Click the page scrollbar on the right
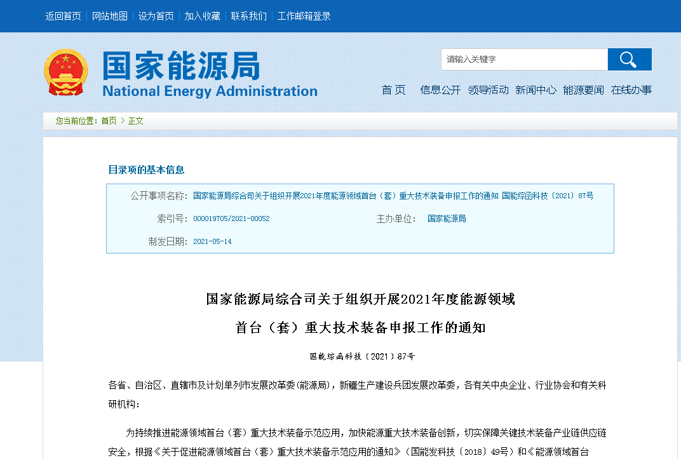This screenshot has height=458, width=681. click(x=677, y=229)
